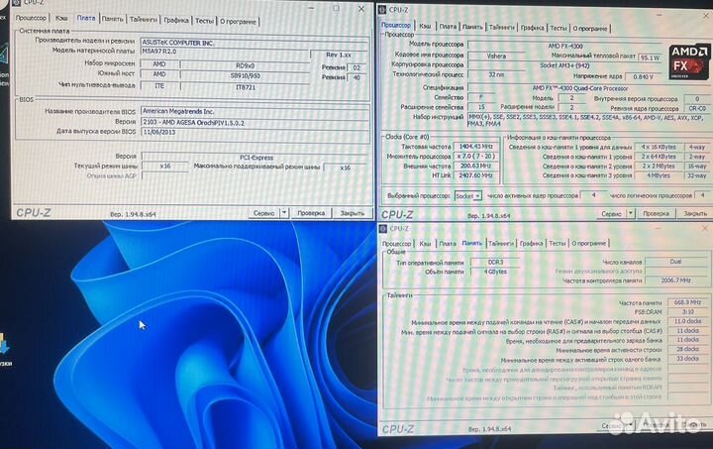Open the Тесты tab in the mainboard window
This screenshot has width=713, height=449.
click(204, 19)
